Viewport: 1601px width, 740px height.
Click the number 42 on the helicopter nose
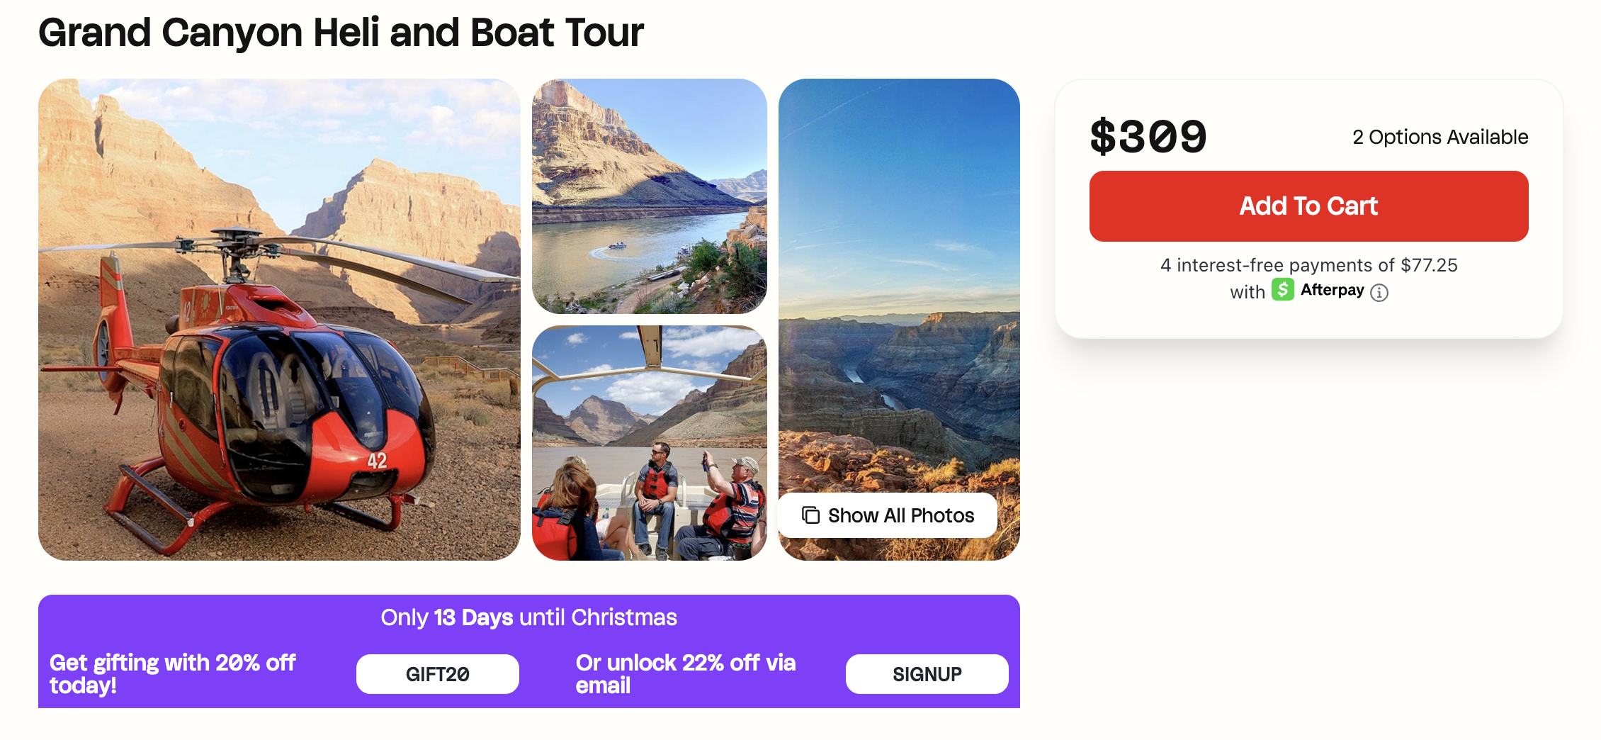tap(377, 461)
